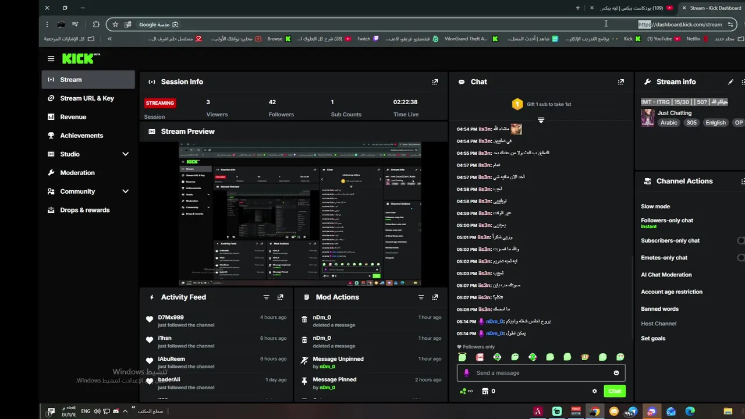This screenshot has width=745, height=419.
Task: Click D7Mx999 in Activity Feed
Action: pos(171,318)
